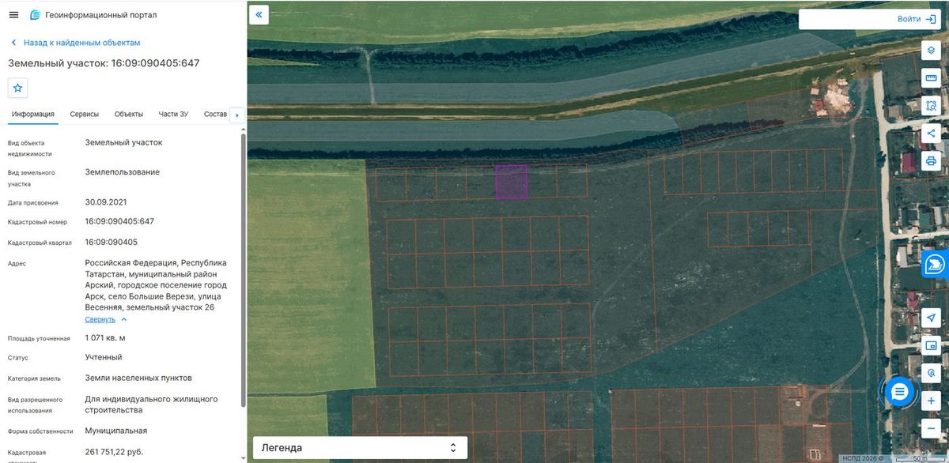Open the chat assistant bubble
The image size is (949, 463).
pos(899,392)
